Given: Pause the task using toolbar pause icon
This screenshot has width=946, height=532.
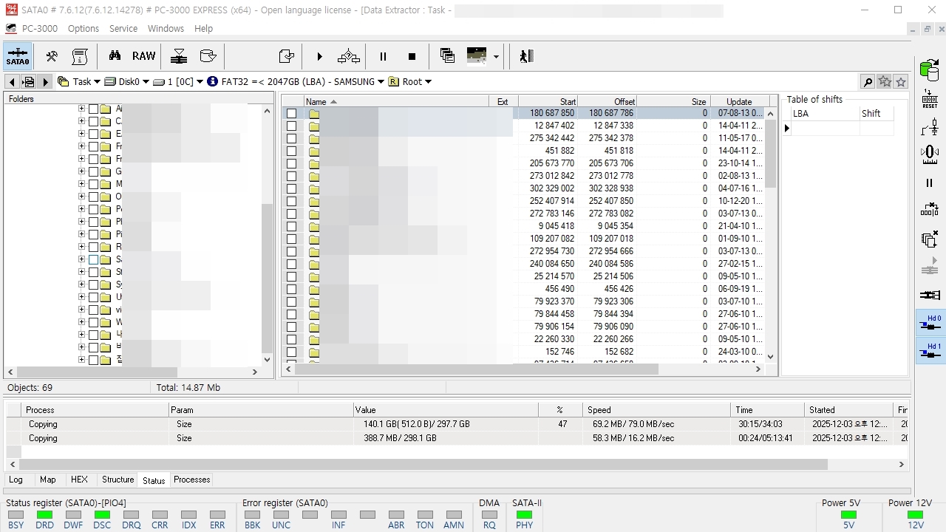Looking at the screenshot, I should tap(383, 56).
